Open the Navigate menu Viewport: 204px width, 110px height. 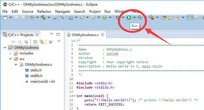tap(63, 12)
